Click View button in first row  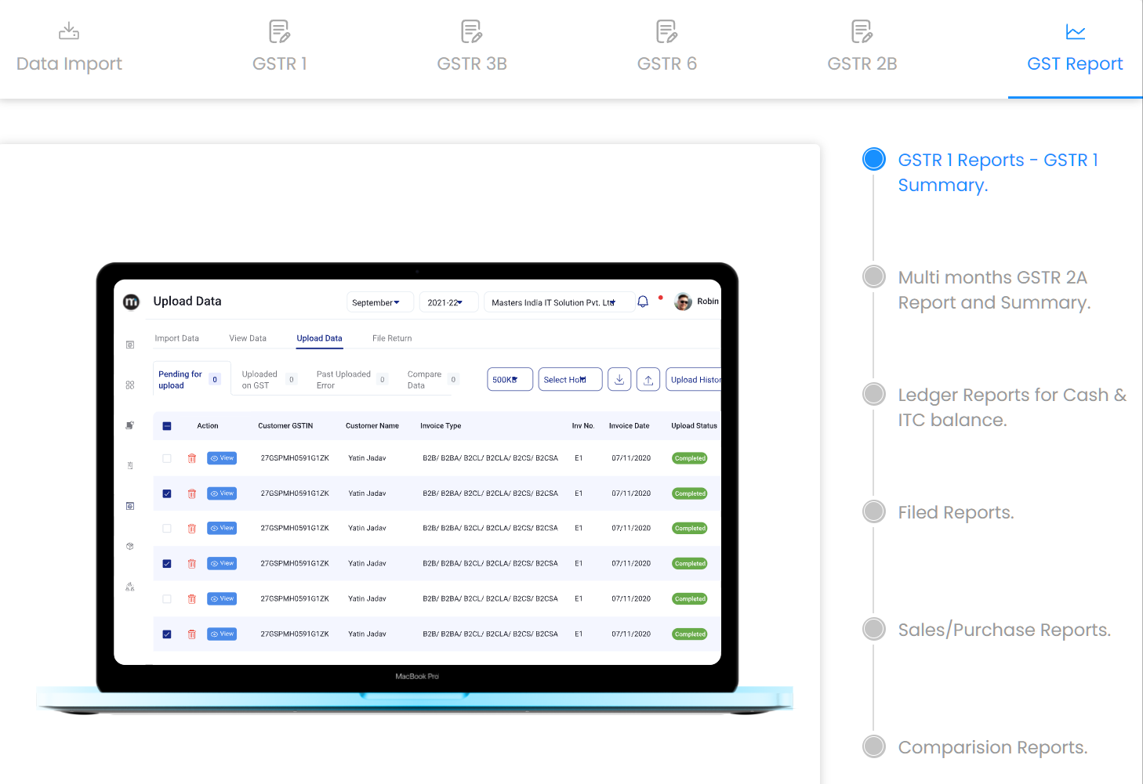[x=222, y=458]
